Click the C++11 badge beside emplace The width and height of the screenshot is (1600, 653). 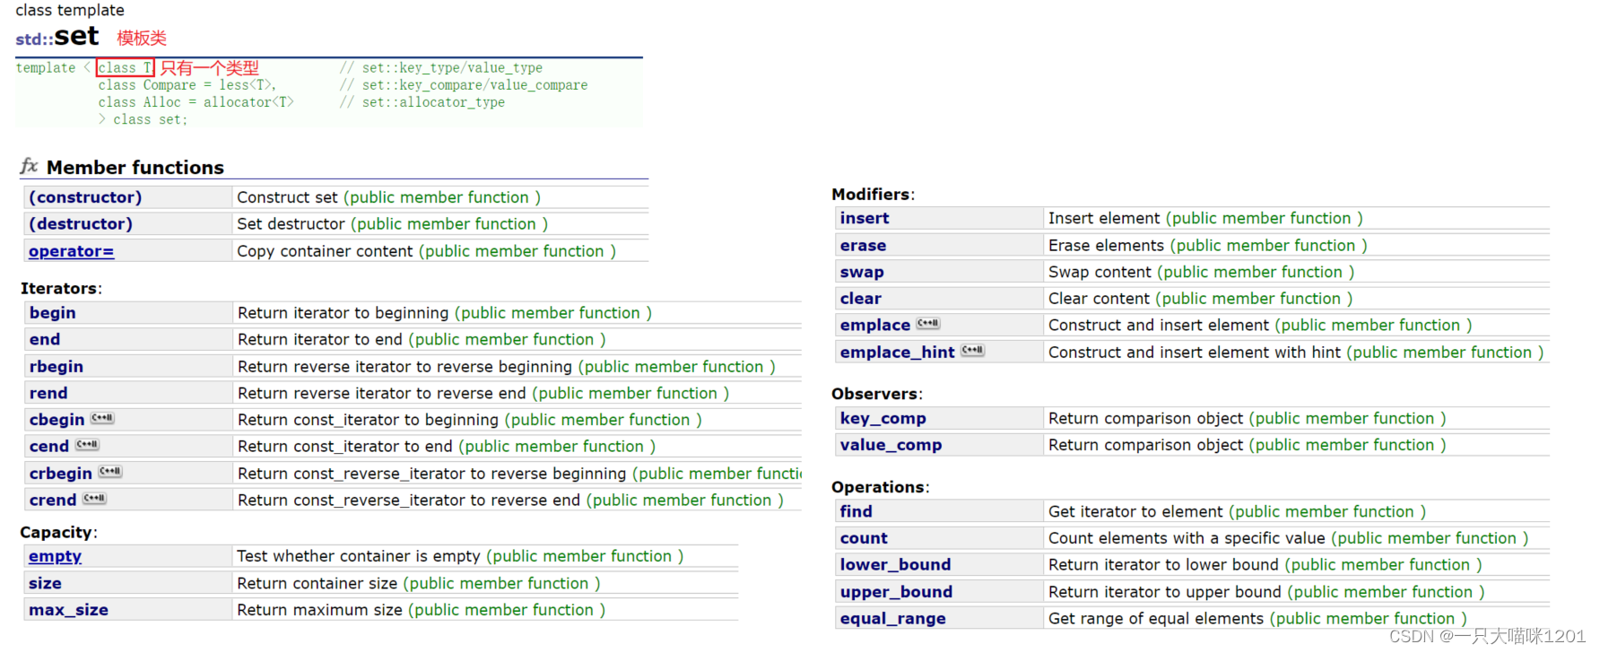click(x=928, y=323)
